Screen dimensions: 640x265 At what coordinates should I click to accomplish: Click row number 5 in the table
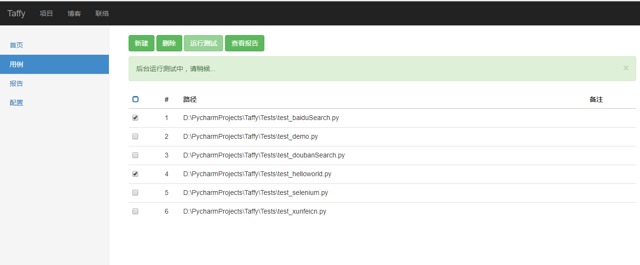[x=166, y=193]
